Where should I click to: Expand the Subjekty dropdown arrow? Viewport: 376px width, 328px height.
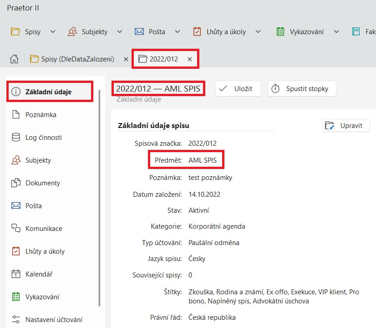click(x=119, y=31)
